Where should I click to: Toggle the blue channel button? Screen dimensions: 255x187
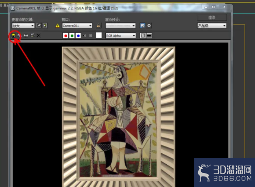[78, 36]
